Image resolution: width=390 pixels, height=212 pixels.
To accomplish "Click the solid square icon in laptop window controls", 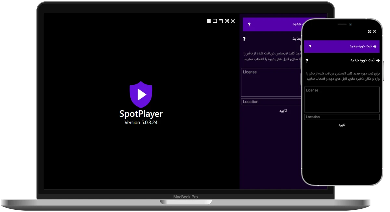I will click(x=209, y=21).
